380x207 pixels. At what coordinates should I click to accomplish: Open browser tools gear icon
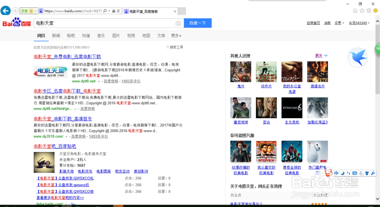click(369, 11)
